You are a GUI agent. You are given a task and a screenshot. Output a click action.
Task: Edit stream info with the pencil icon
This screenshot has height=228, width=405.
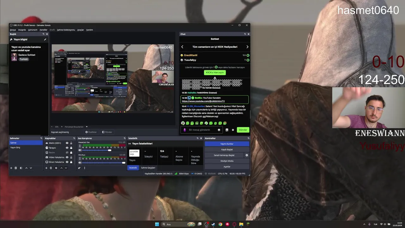pyautogui.click(x=45, y=40)
